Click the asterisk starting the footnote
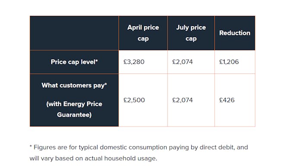This screenshot has height=168, width=285. click(x=31, y=146)
